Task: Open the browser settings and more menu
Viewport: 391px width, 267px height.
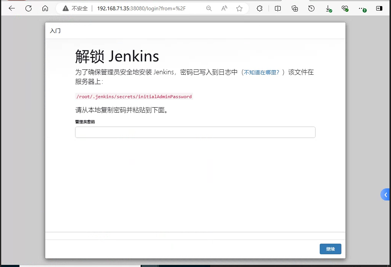Action: point(362,9)
